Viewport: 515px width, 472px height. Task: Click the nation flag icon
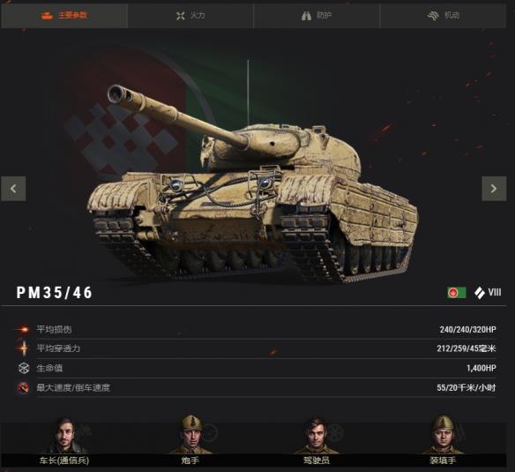(456, 292)
